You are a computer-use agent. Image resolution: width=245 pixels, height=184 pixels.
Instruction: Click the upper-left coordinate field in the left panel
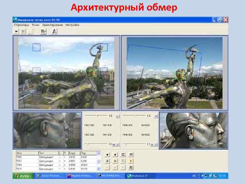coord(89,125)
